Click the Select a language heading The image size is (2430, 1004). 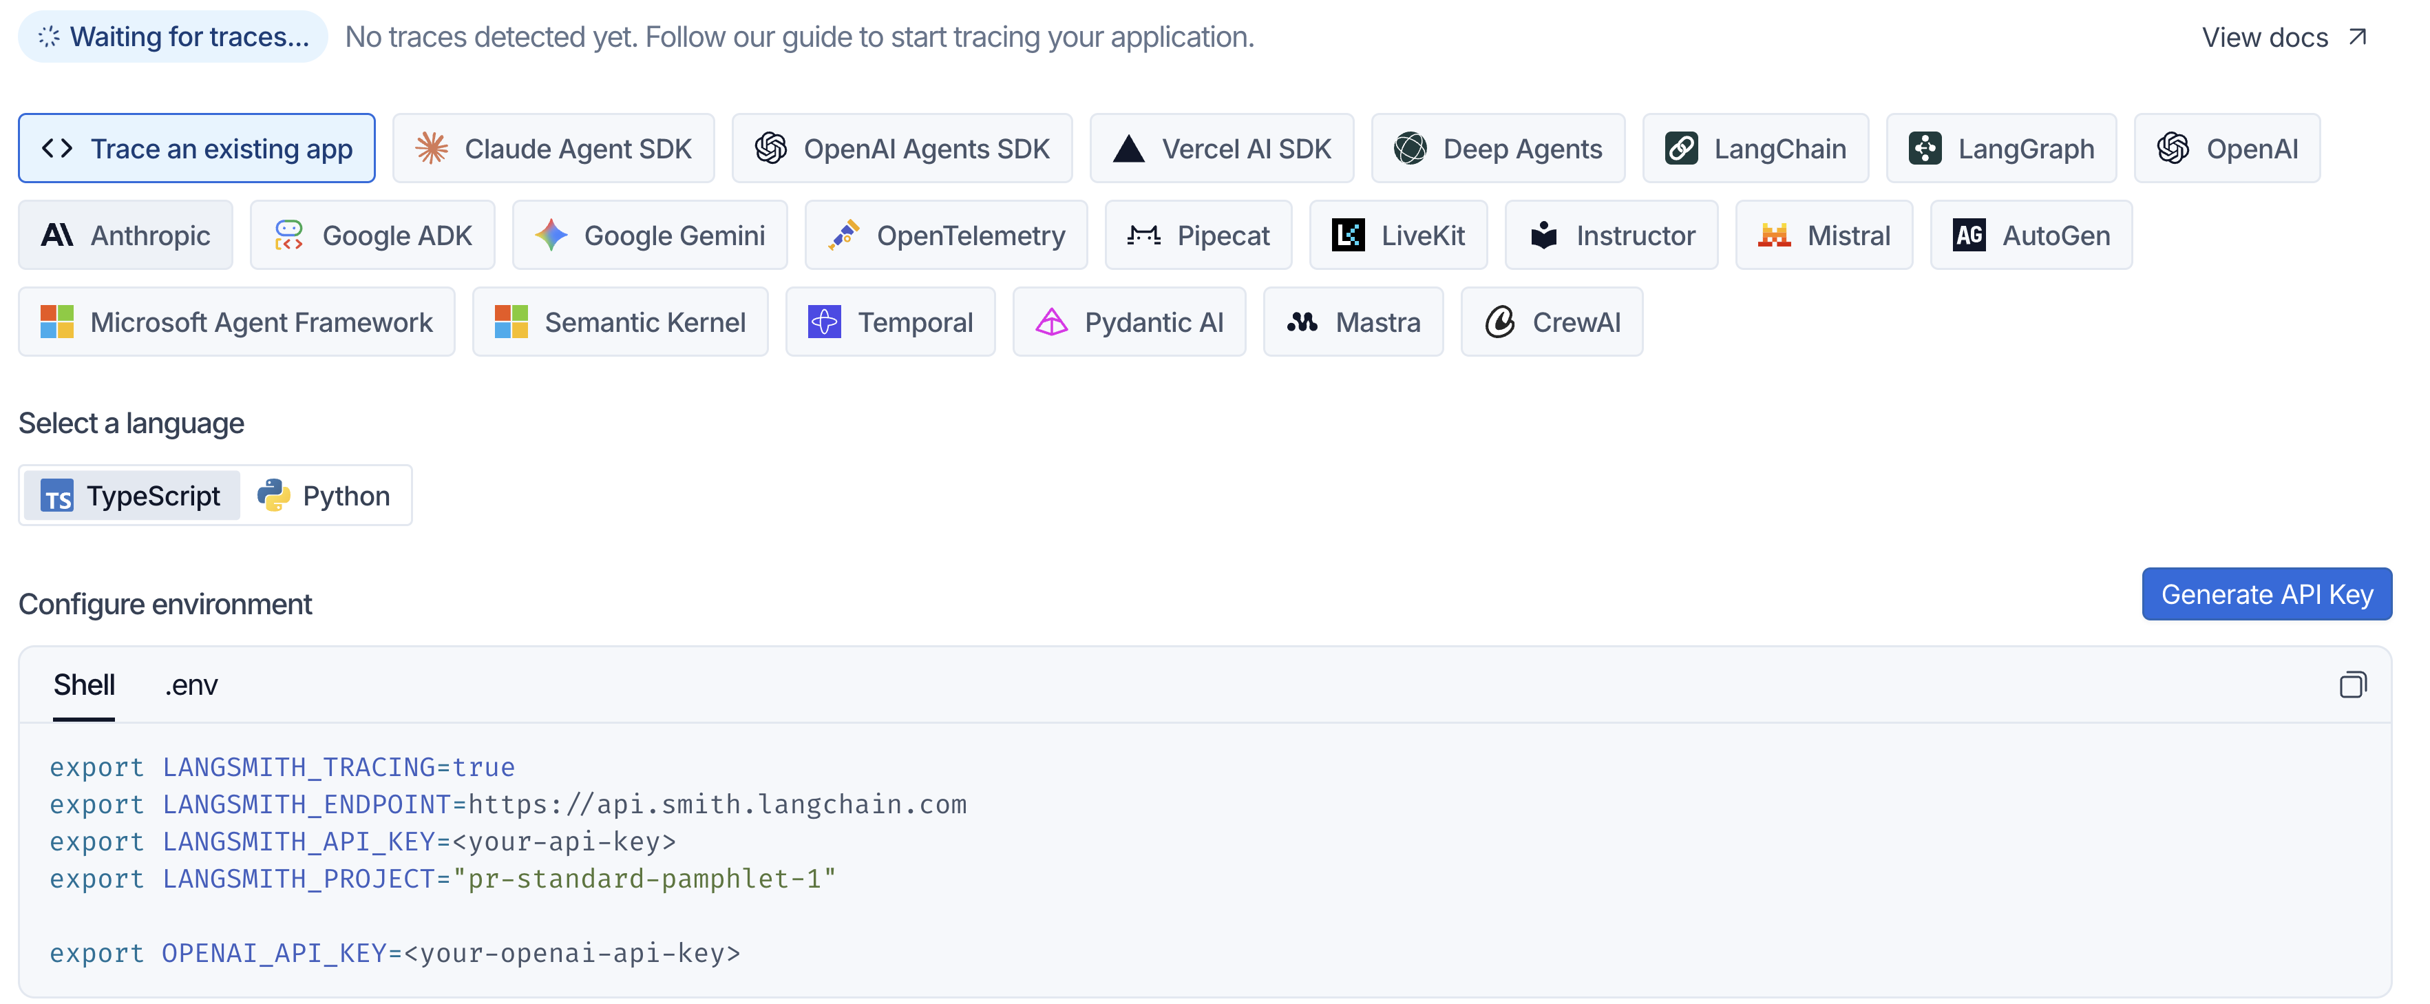click(x=131, y=423)
